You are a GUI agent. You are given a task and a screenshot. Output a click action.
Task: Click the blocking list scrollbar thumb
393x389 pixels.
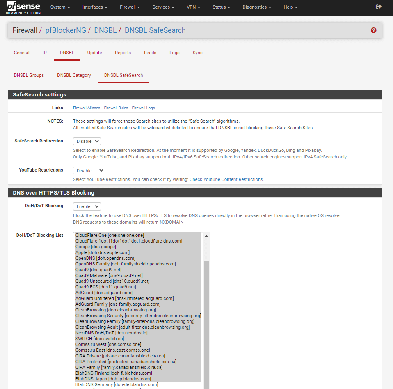[207, 320]
